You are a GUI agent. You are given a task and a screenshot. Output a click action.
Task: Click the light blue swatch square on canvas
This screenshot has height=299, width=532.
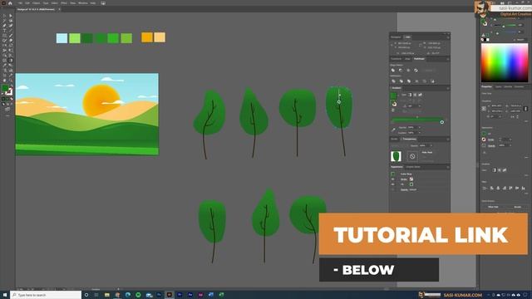(62, 38)
